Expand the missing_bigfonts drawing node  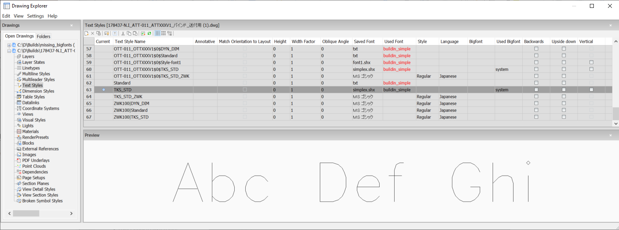[9, 45]
